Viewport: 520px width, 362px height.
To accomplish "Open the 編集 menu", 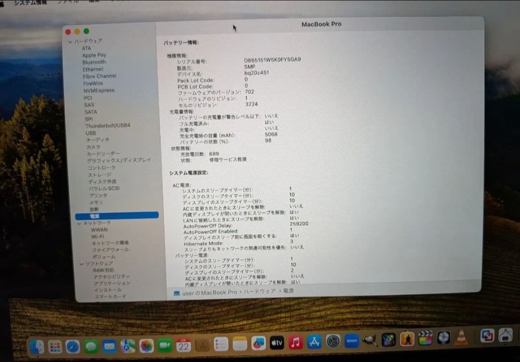I will pos(93,2).
